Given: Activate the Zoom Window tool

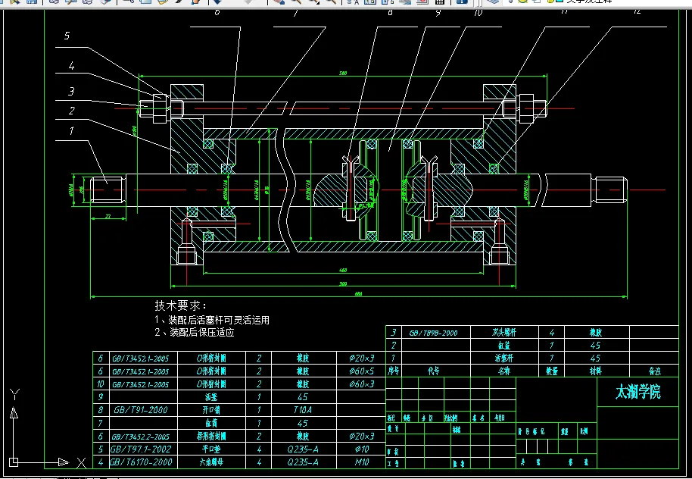Looking at the screenshot, I should point(314,3).
